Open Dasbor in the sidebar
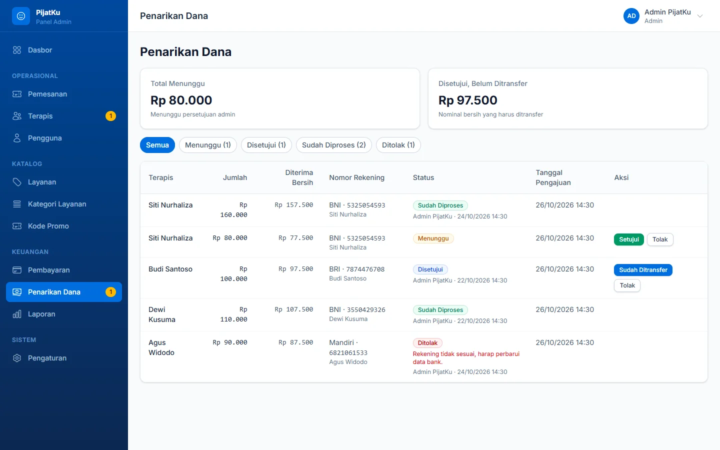This screenshot has height=450, width=720. click(64, 50)
